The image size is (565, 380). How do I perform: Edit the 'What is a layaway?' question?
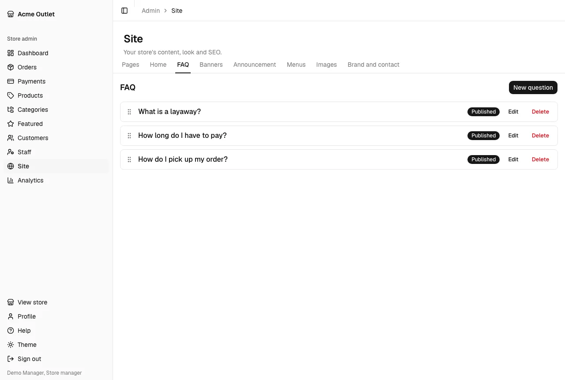coord(513,112)
